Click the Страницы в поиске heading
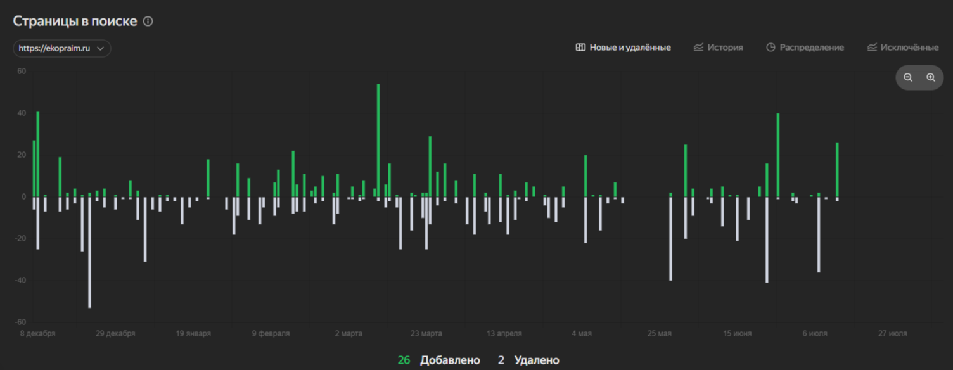The image size is (953, 370). 75,21
